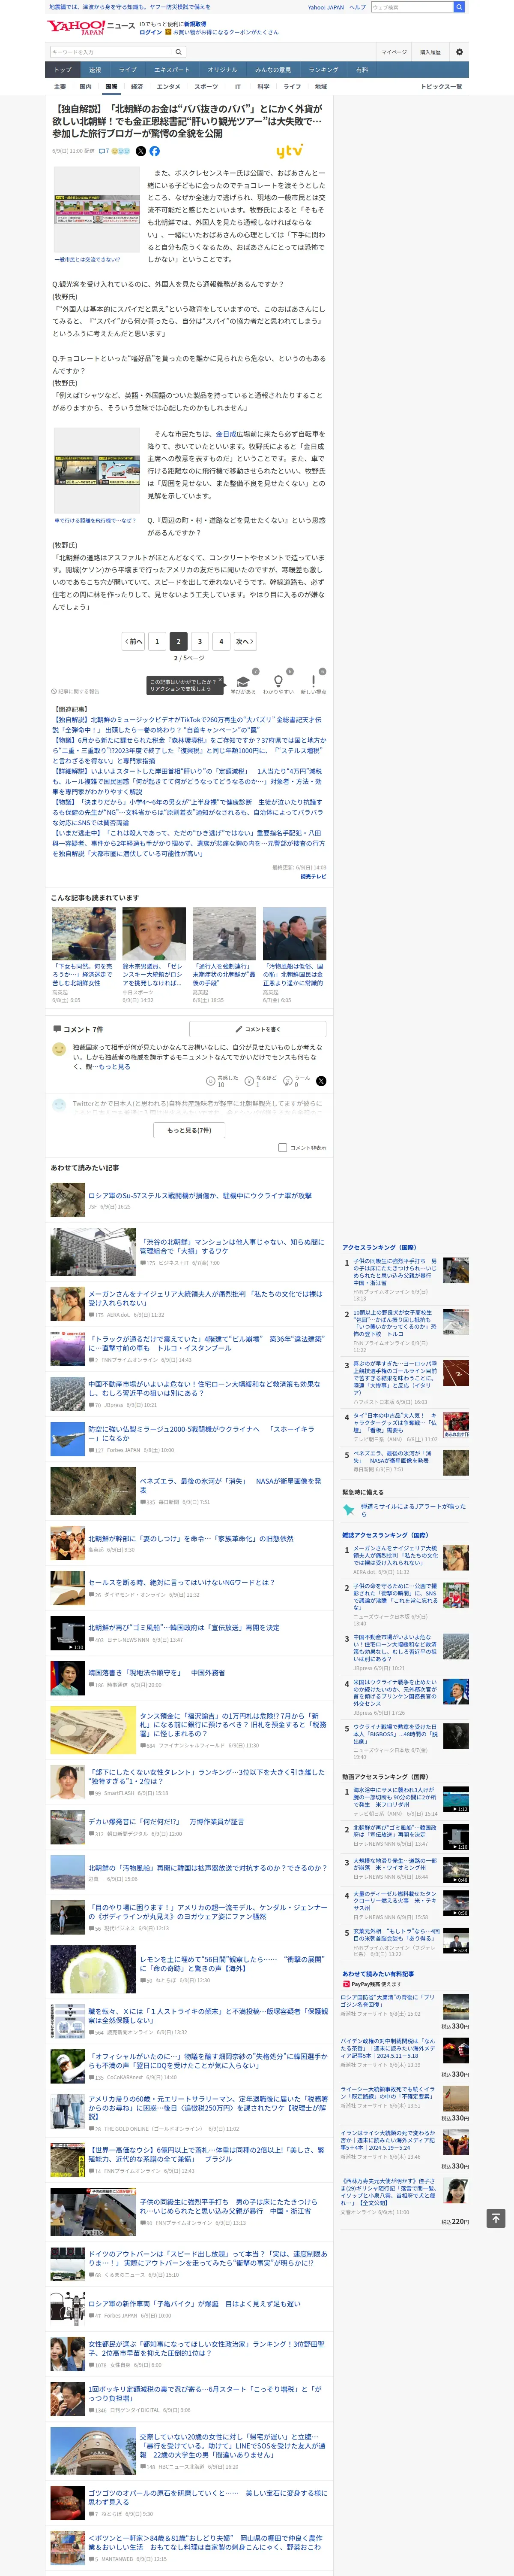
Task: Share the article on X
Action: tap(141, 151)
